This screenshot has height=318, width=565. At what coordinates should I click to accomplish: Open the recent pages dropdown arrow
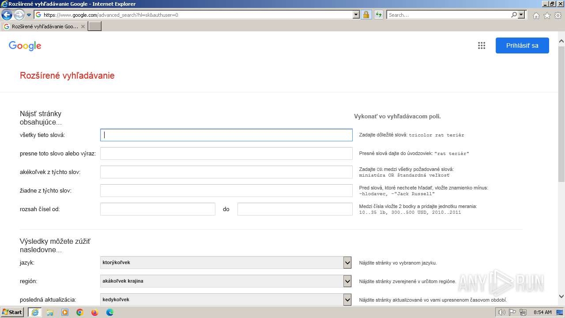29,15
